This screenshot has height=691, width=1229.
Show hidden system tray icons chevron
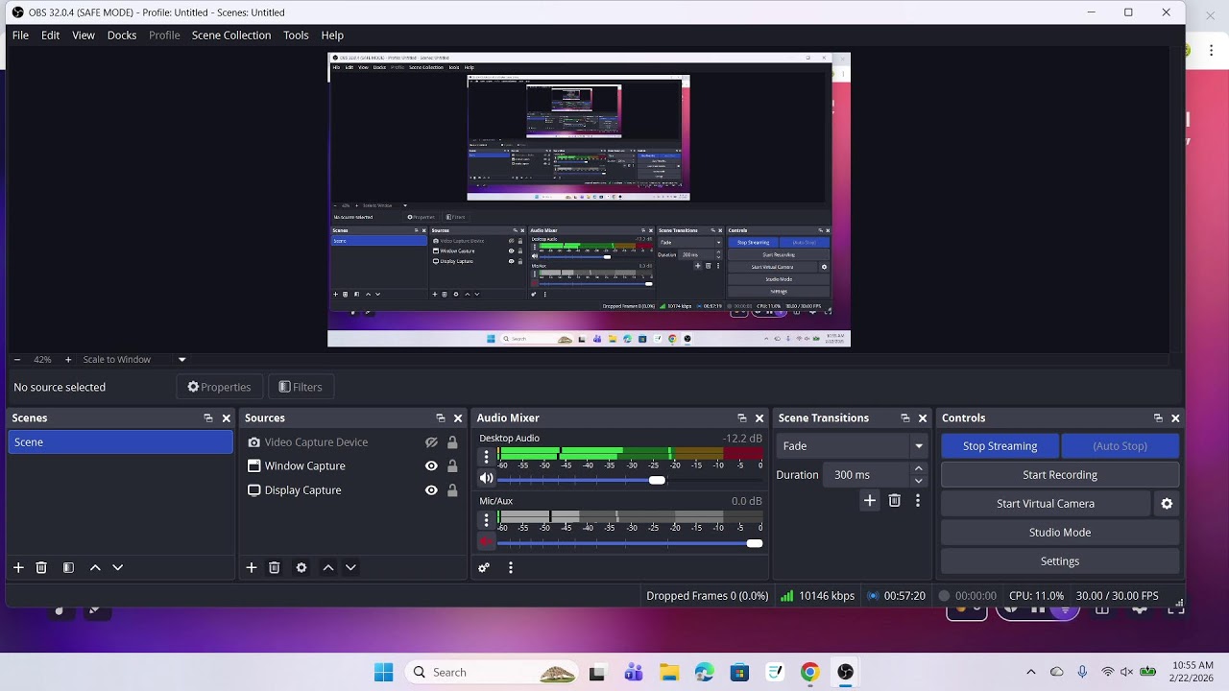pyautogui.click(x=1031, y=672)
